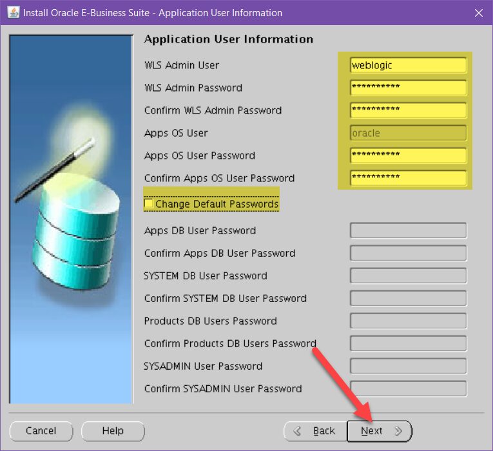Screen dimensions: 493x451
Task: Click the SYSTEM DB User Password label
Action: (x=206, y=276)
